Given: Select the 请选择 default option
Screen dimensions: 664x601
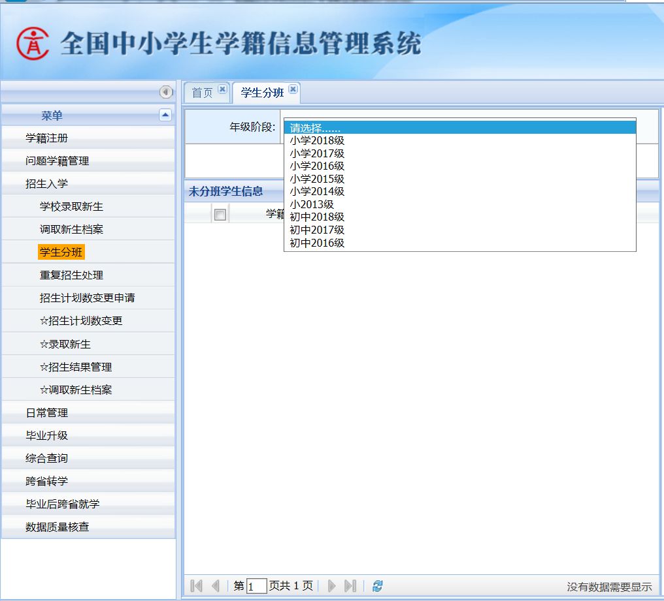Looking at the screenshot, I should 314,128.
